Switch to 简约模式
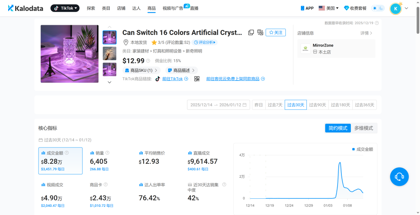The width and height of the screenshot is (420, 215). pyautogui.click(x=338, y=128)
